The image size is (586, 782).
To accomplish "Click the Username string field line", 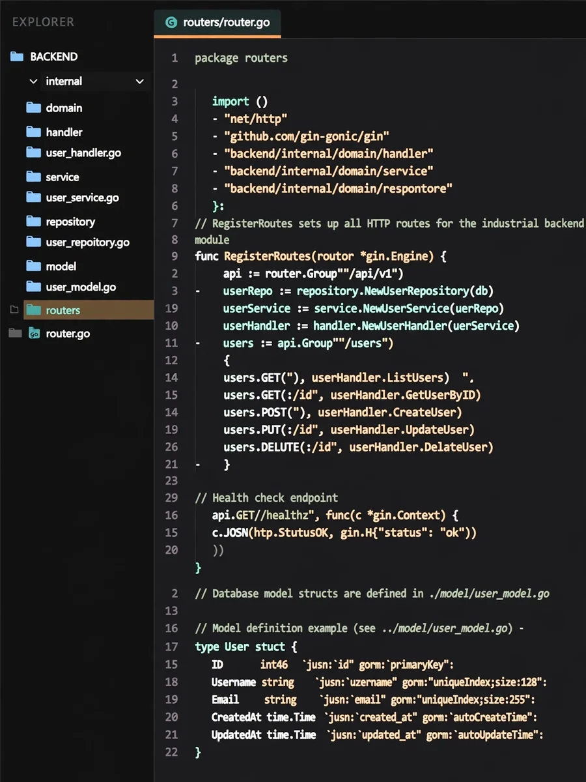I will click(x=379, y=682).
